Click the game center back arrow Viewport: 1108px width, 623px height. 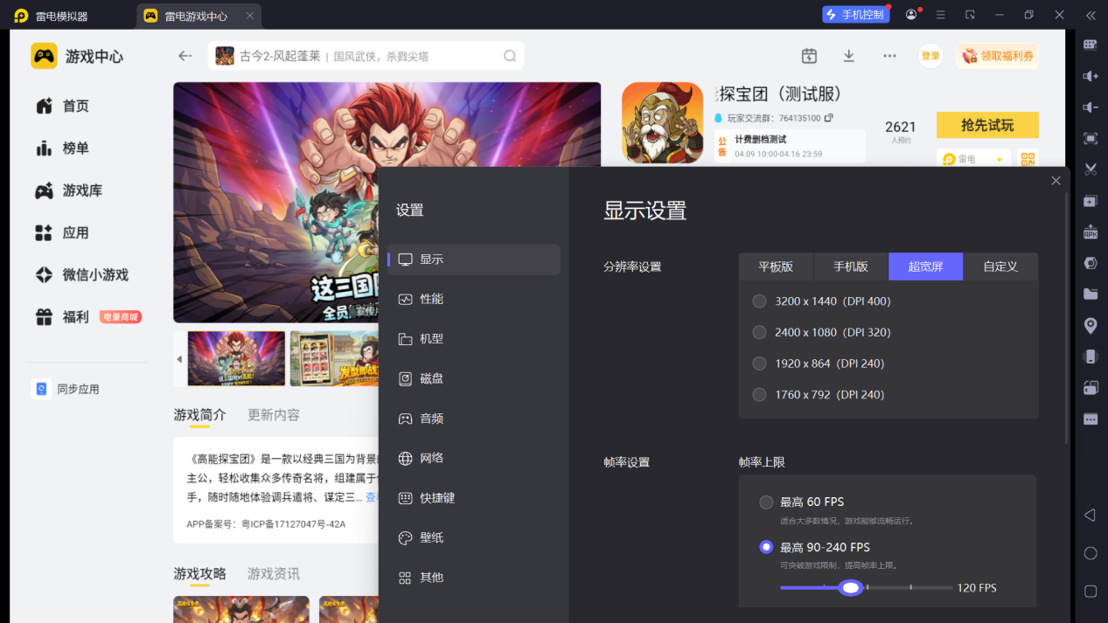pos(185,56)
